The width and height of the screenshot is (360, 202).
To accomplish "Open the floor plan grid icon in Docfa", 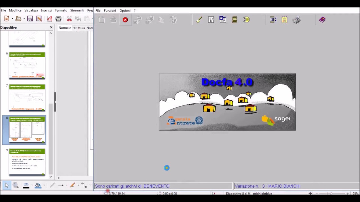I will 211,20.
